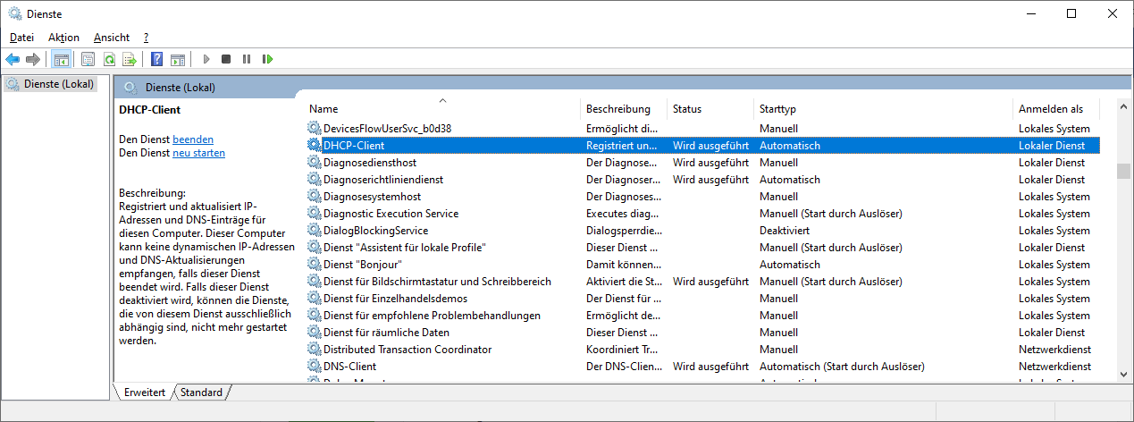
Task: Click the "neu starten" link
Action: (x=198, y=153)
